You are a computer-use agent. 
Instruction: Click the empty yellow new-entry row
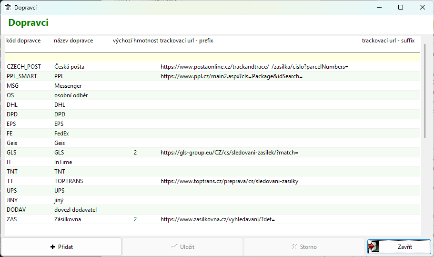tap(212, 57)
